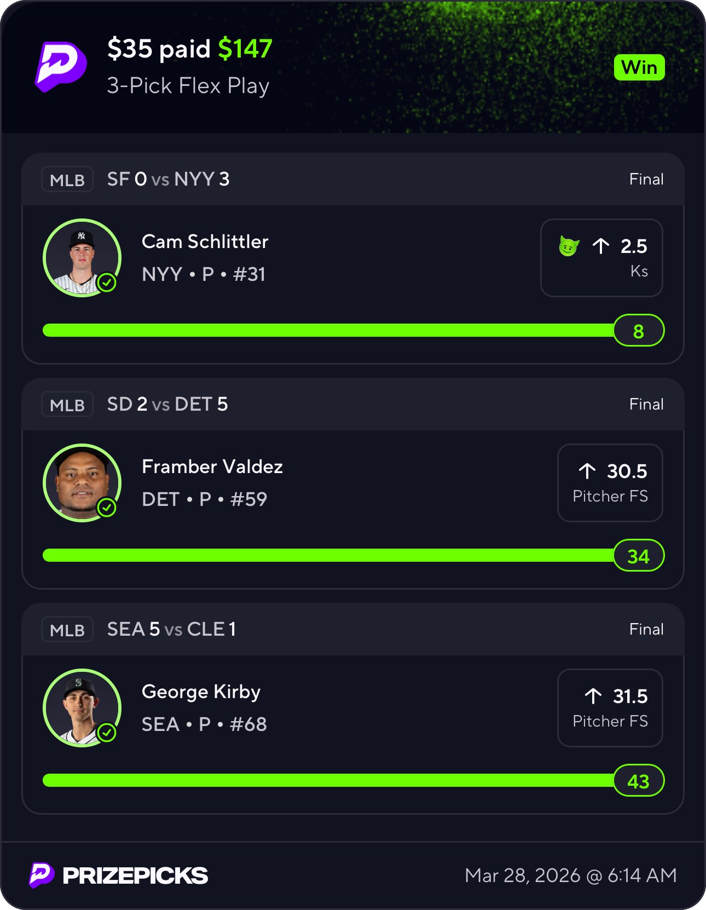706x910 pixels.
Task: Click the green Win badge
Action: click(639, 68)
